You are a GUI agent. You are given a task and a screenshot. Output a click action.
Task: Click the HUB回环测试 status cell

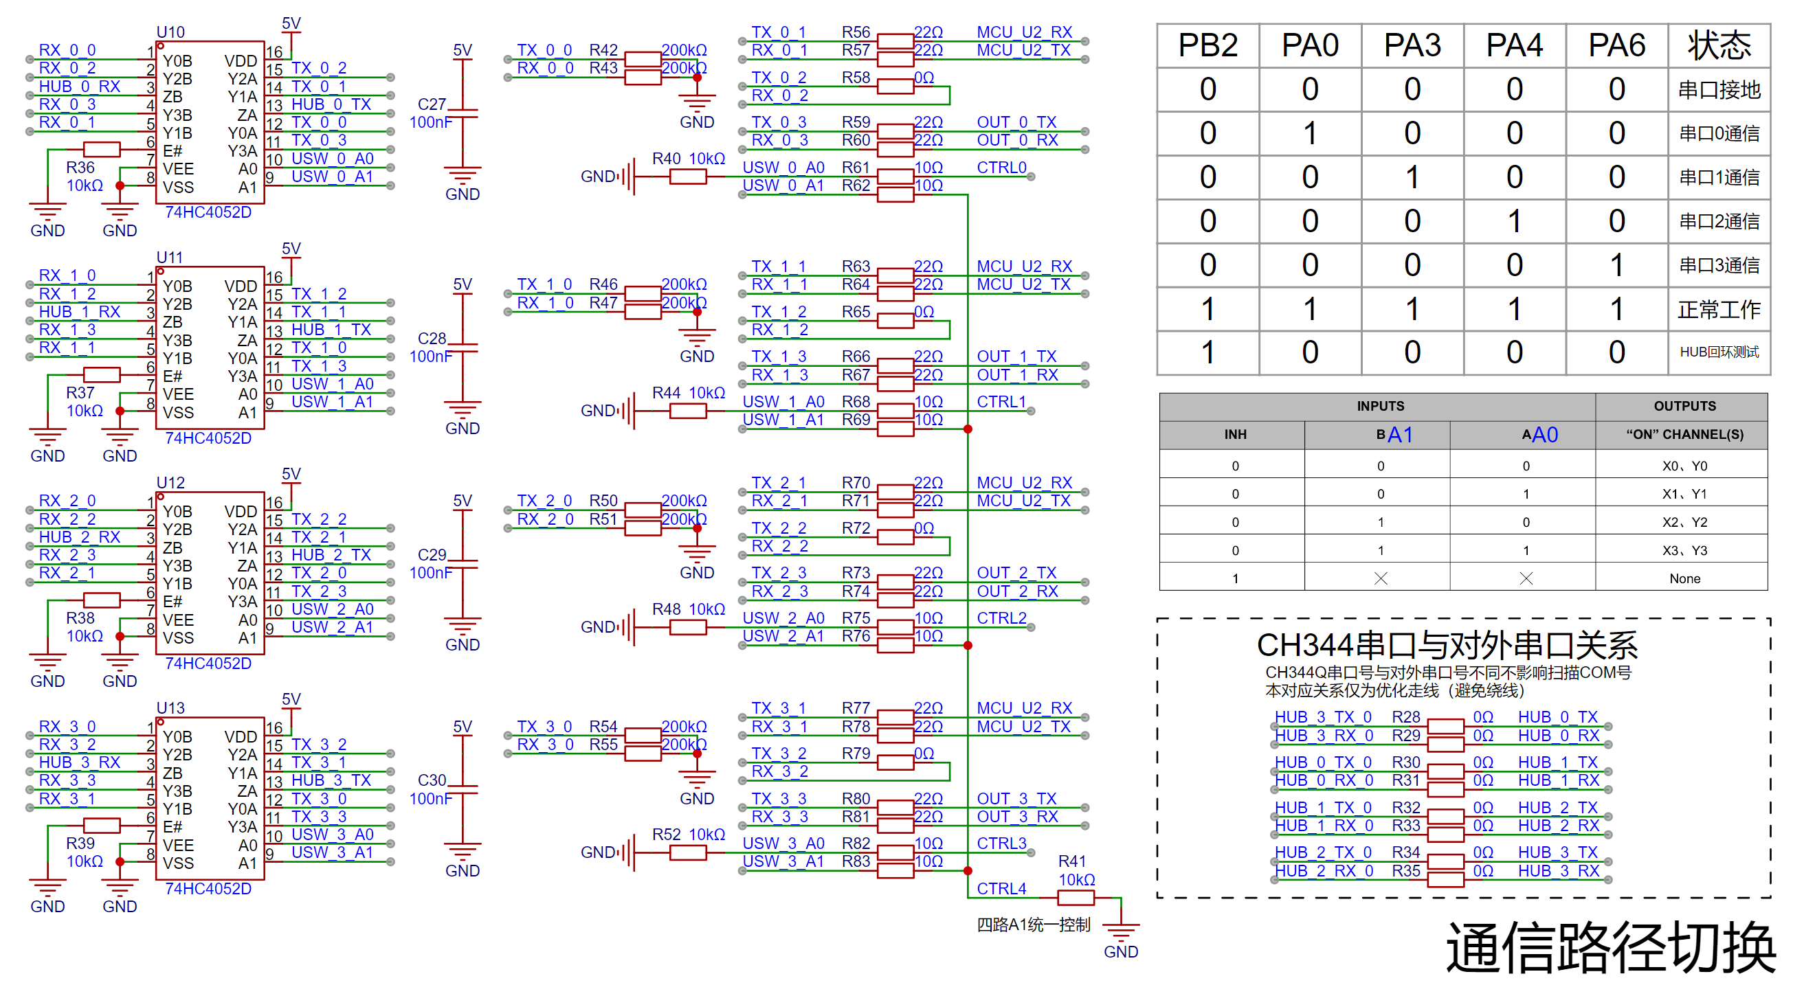[x=1719, y=352]
